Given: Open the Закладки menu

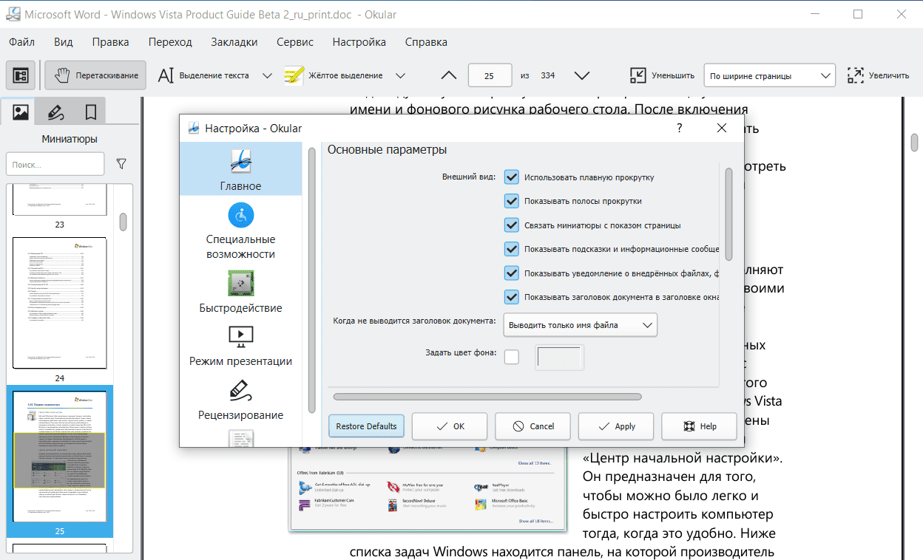Looking at the screenshot, I should [x=234, y=42].
